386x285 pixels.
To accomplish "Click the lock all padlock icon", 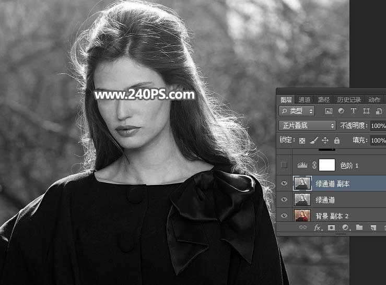I will [x=336, y=140].
